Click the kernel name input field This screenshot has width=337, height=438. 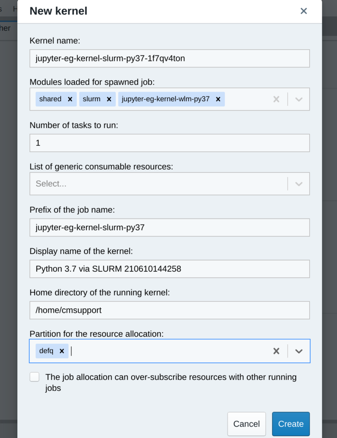coord(168,58)
